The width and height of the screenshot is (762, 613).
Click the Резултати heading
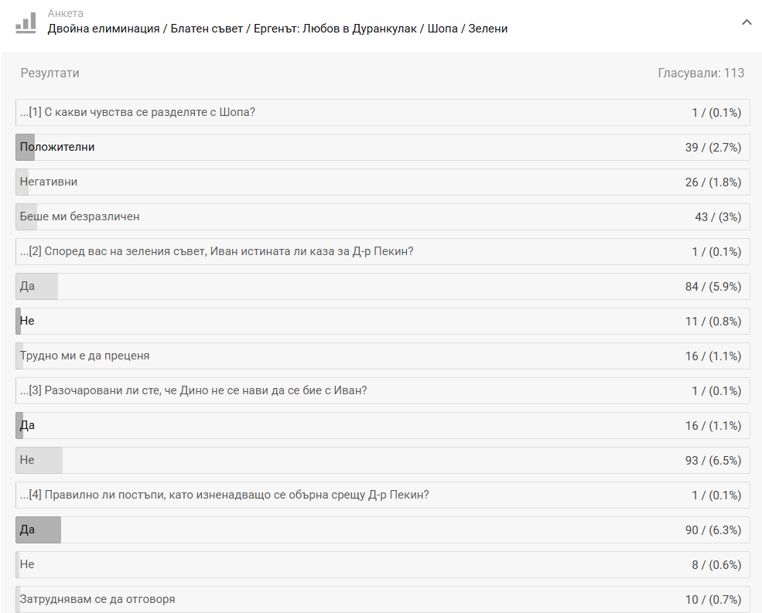(x=50, y=73)
